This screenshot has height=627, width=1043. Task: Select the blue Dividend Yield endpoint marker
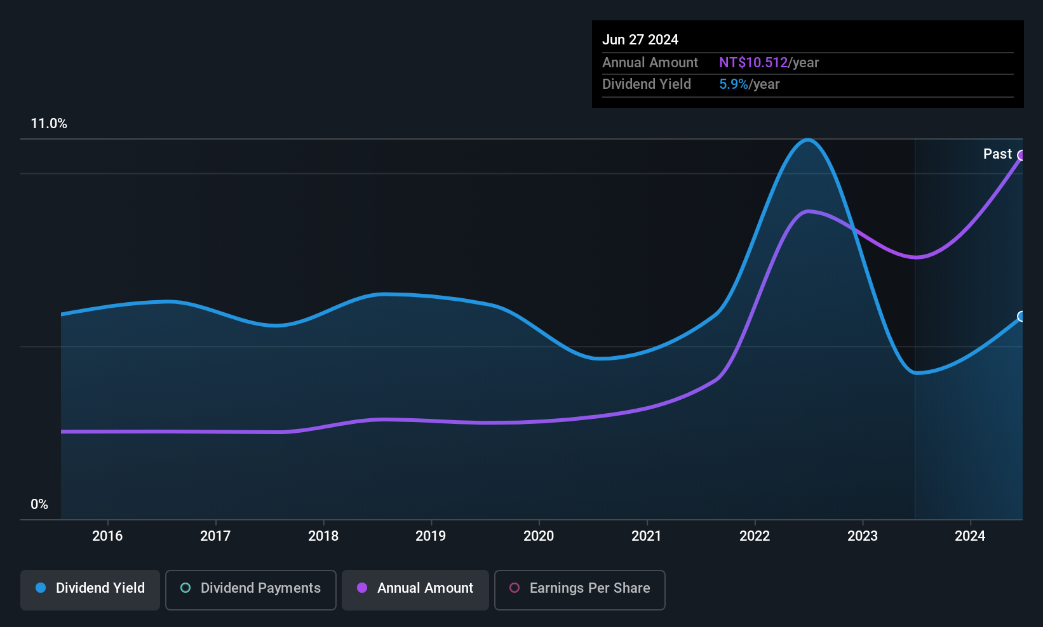(1021, 316)
